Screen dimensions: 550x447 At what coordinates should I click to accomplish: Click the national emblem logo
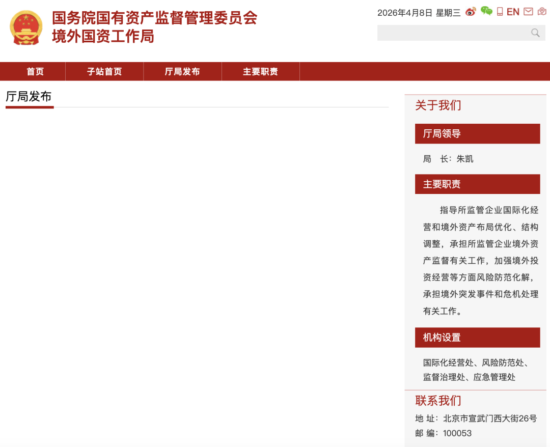click(x=26, y=27)
